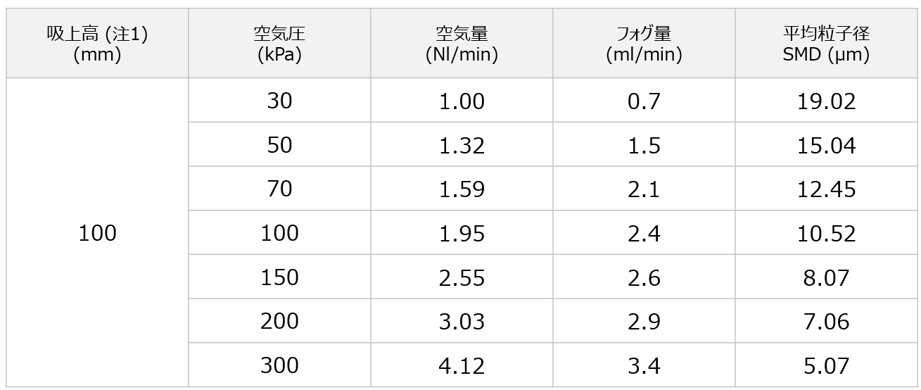Select air volume value 1.00
The height and width of the screenshot is (390, 921).
pyautogui.click(x=462, y=101)
